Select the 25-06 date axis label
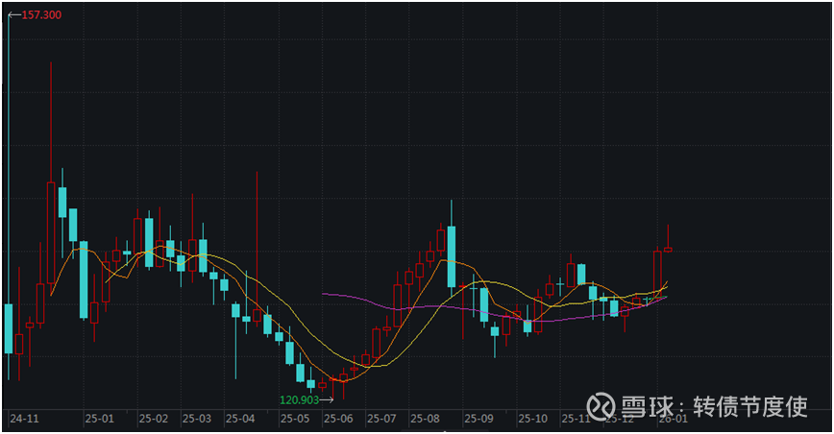Screen dimensions: 834x434 point(338,419)
